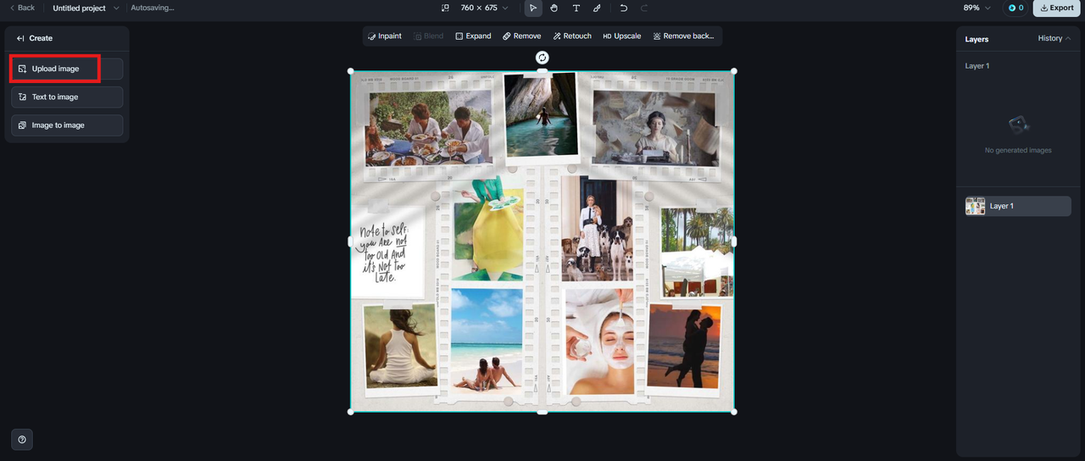The image size is (1085, 461).
Task: Collapse the History section
Action: pyautogui.click(x=1054, y=38)
